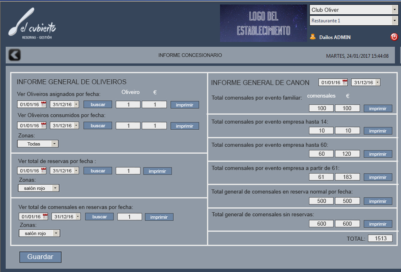Open calendar for Oliveiros asignados start date
The width and height of the screenshot is (401, 272).
[44, 104]
